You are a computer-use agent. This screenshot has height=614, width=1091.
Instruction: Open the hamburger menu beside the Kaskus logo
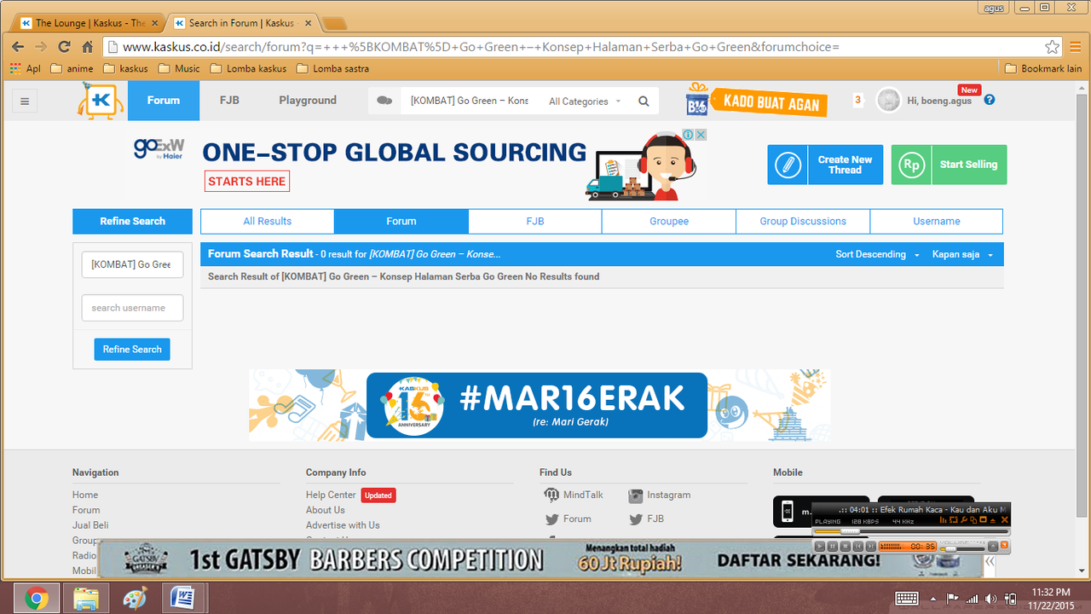[x=25, y=101]
